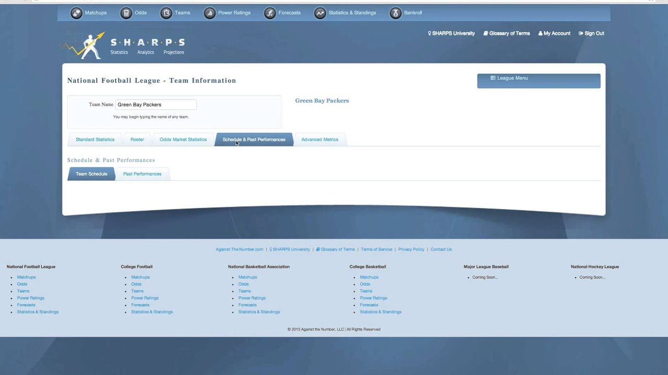Sign Out of the account
This screenshot has height=375, width=668.
591,33
